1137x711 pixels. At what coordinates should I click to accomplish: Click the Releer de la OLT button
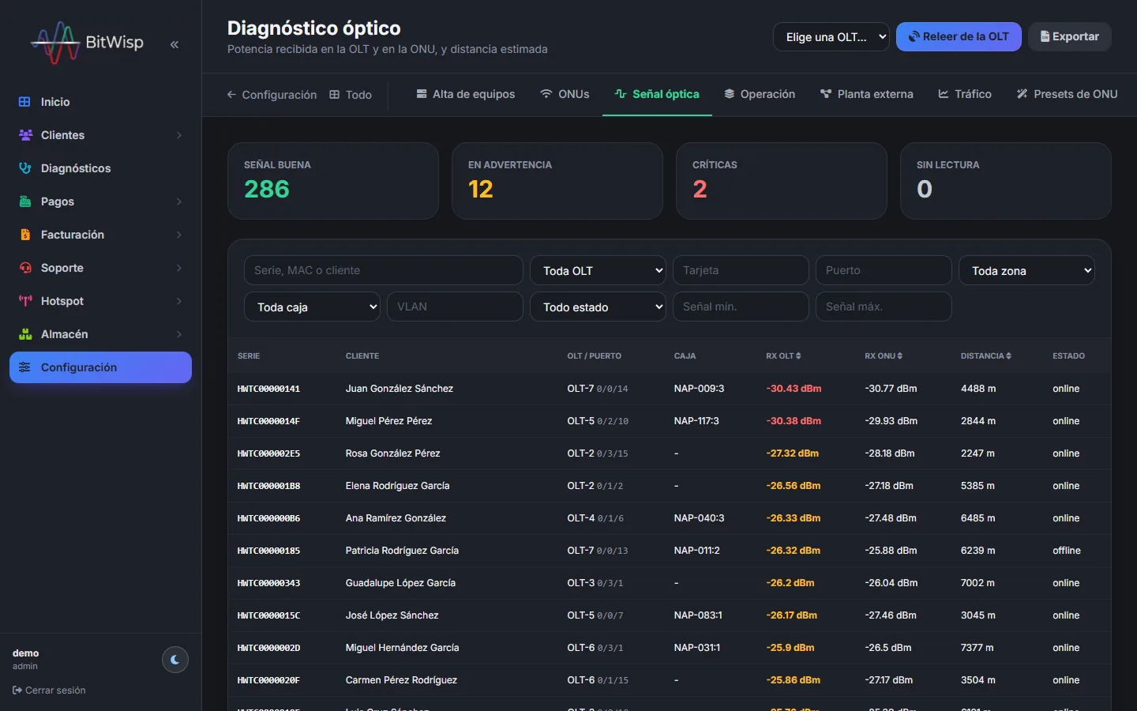[x=959, y=36]
